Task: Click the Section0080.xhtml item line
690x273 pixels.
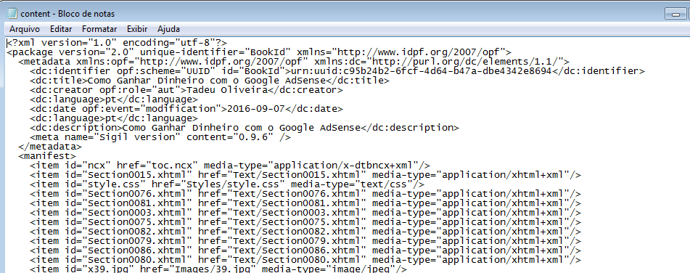Action: coord(305,260)
